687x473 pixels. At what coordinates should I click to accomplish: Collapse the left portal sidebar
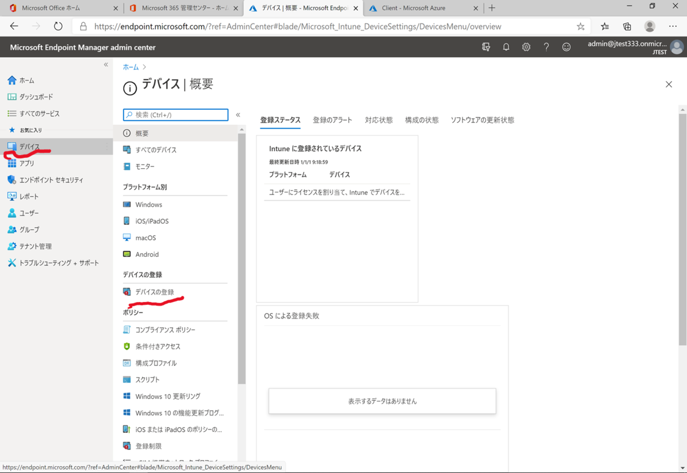(x=106, y=65)
